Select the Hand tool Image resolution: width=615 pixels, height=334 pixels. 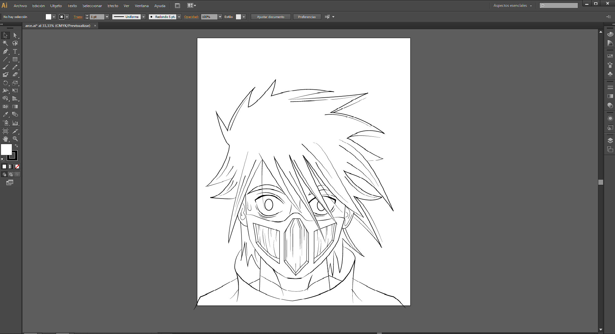click(x=5, y=139)
